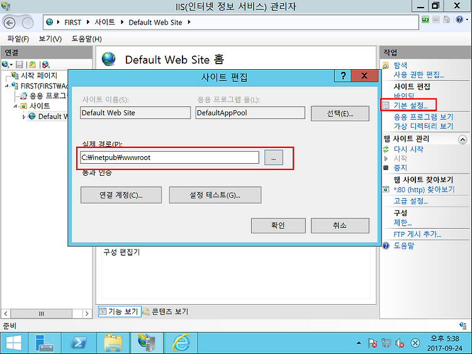Open the help icon dropdown arrow
The width and height of the screenshot is (472, 354).
(467, 20)
